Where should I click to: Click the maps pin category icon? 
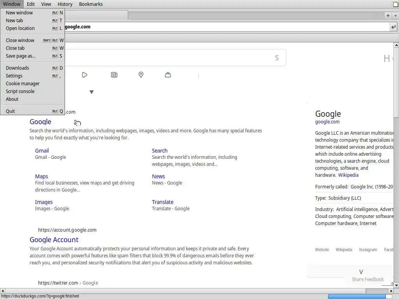point(141,75)
